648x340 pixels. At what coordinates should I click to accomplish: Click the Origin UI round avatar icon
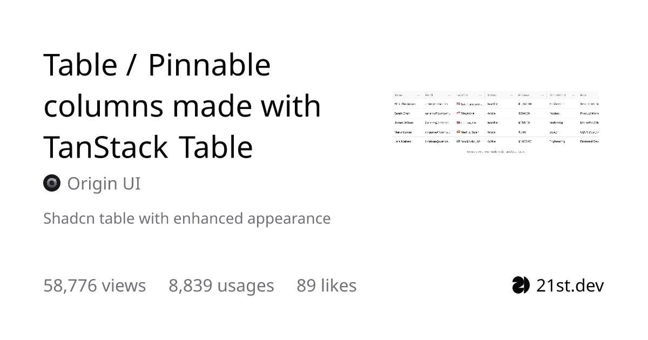[x=52, y=183]
